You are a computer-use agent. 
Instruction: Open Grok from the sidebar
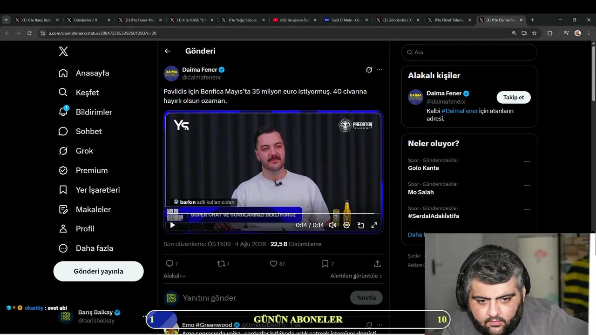pyautogui.click(x=76, y=151)
